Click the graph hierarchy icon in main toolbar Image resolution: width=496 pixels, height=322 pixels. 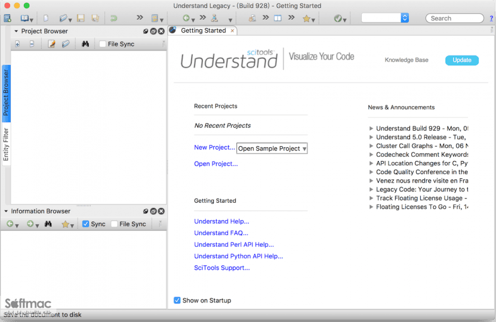tap(215, 18)
